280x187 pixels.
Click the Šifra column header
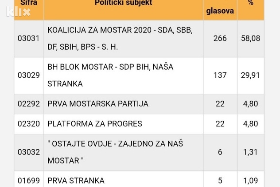point(29,4)
